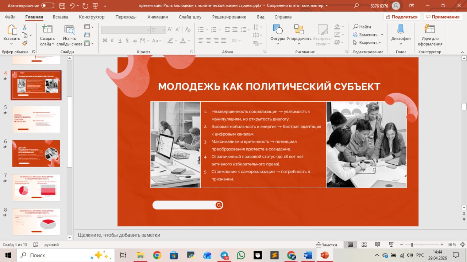Start Slide Show from status bar
The width and height of the screenshot is (467, 262).
tap(391, 245)
